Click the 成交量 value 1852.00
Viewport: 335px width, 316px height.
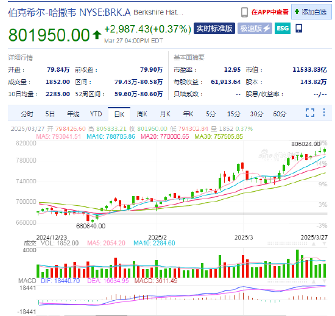58,82
